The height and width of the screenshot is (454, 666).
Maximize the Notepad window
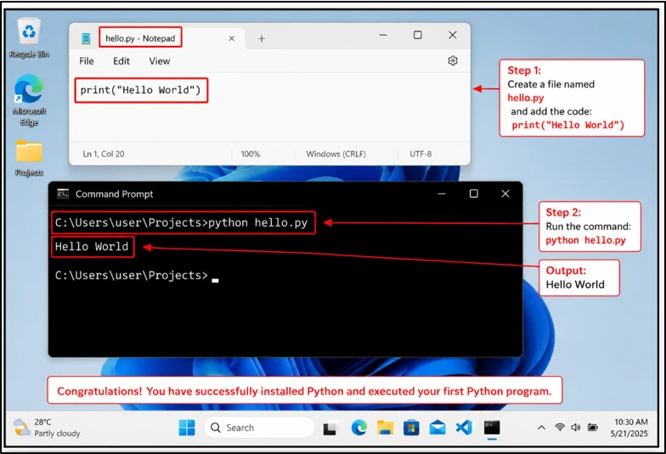tap(418, 36)
